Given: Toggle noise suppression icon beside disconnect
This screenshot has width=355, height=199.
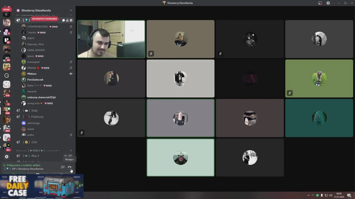Looking at the screenshot, I should click(x=63, y=167).
